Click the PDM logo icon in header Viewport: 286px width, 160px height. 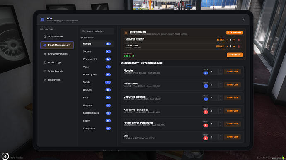[x=43, y=19]
